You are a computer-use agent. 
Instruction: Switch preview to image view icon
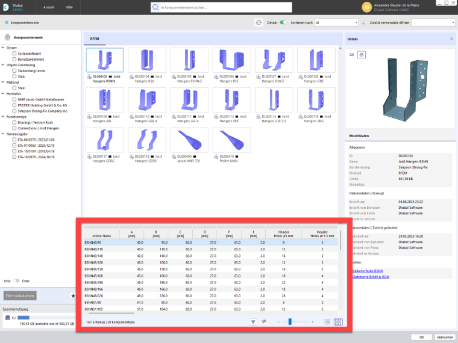pos(352,55)
